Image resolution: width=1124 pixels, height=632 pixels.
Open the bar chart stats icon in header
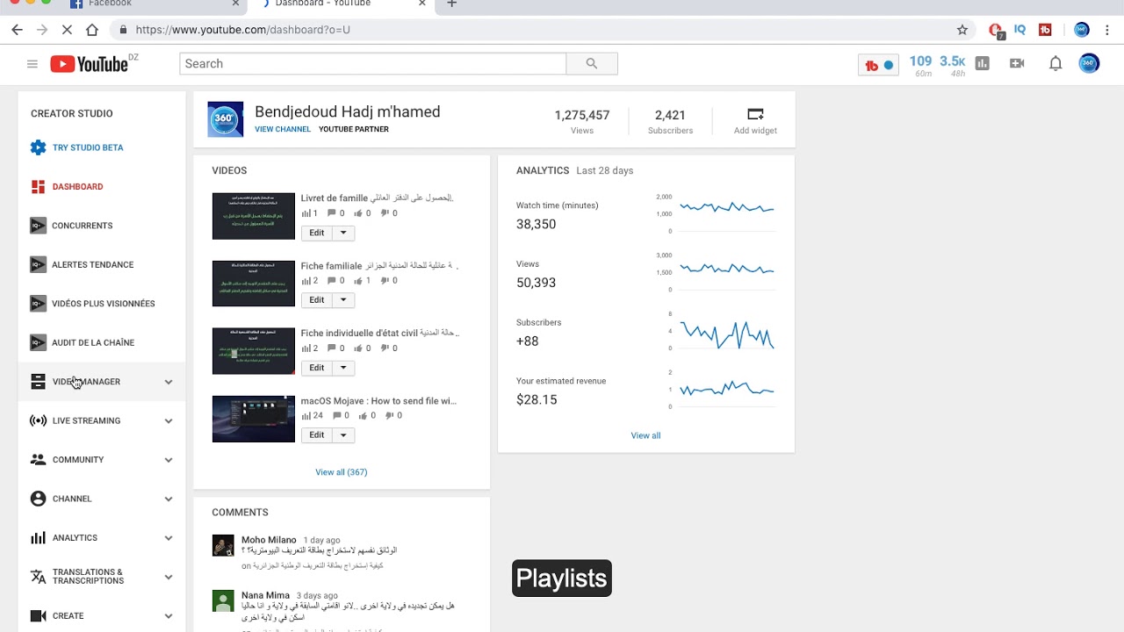[x=983, y=63]
